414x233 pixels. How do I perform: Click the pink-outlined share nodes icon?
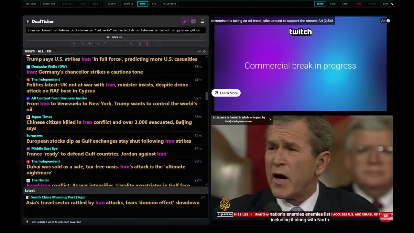[x=147, y=43]
